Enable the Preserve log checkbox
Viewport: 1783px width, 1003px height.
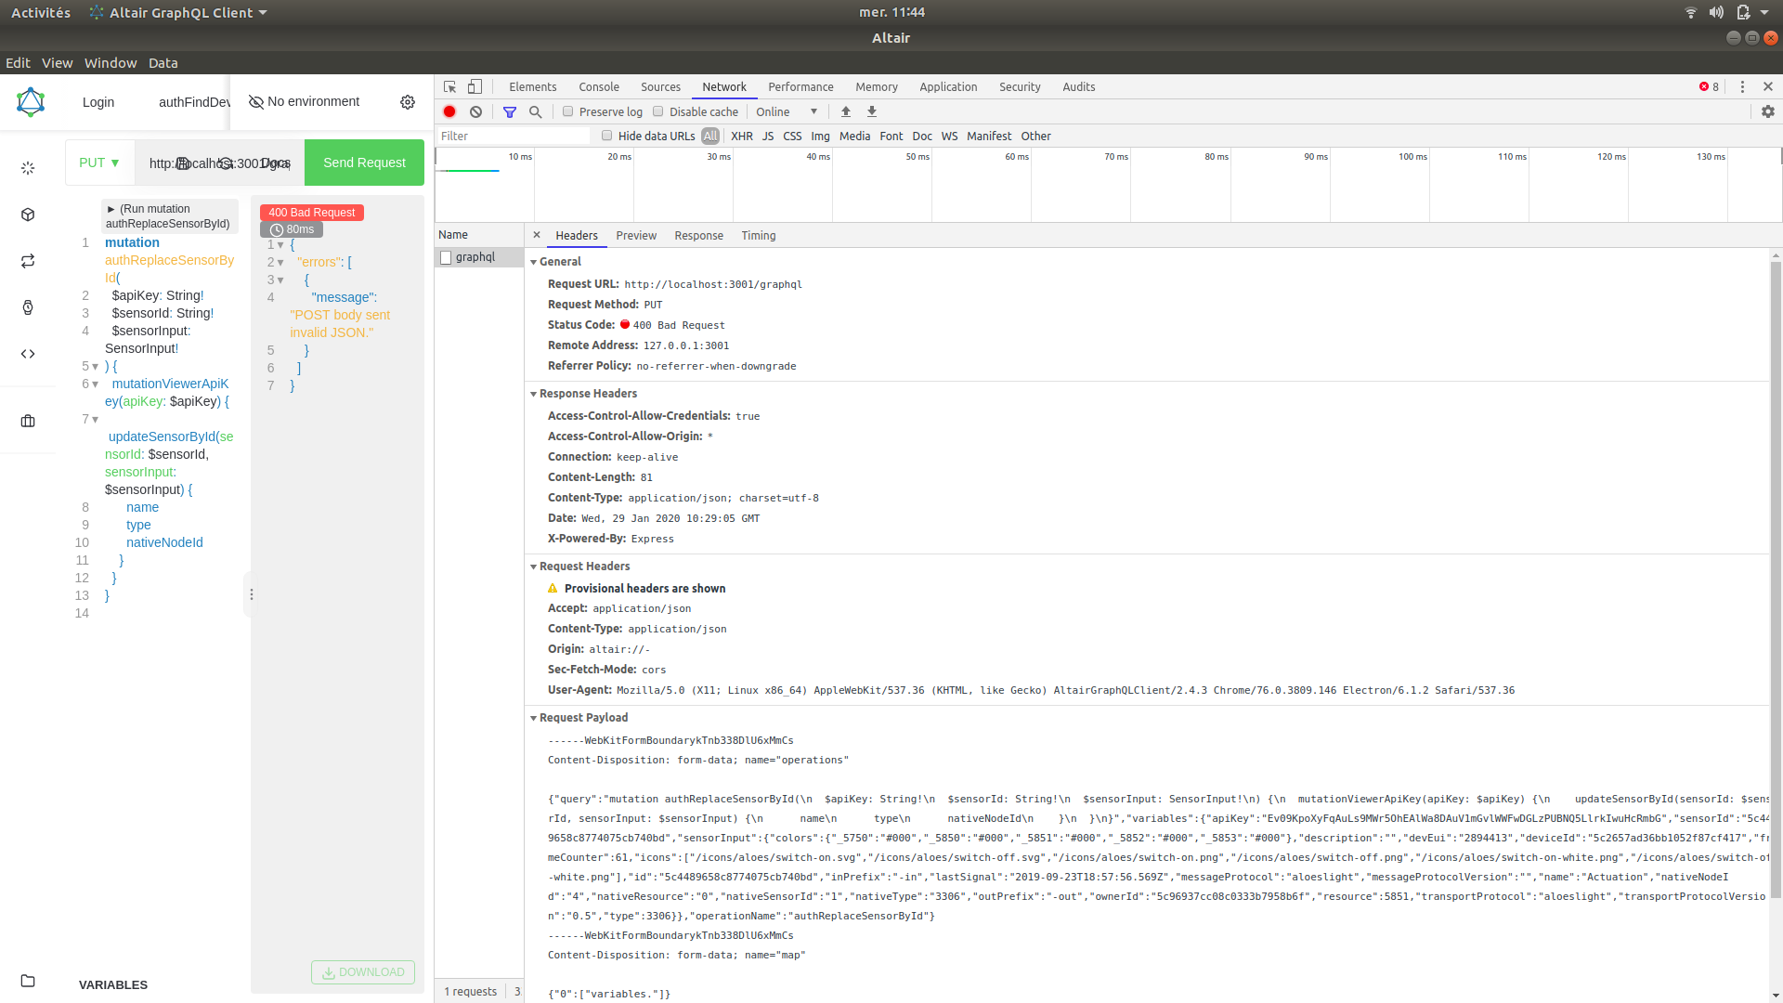pyautogui.click(x=568, y=111)
